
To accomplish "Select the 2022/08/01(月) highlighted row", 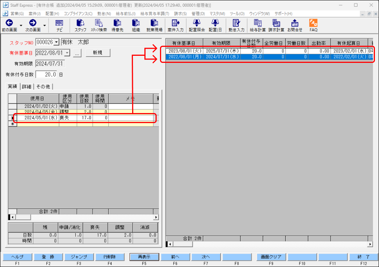I will 269,57.
